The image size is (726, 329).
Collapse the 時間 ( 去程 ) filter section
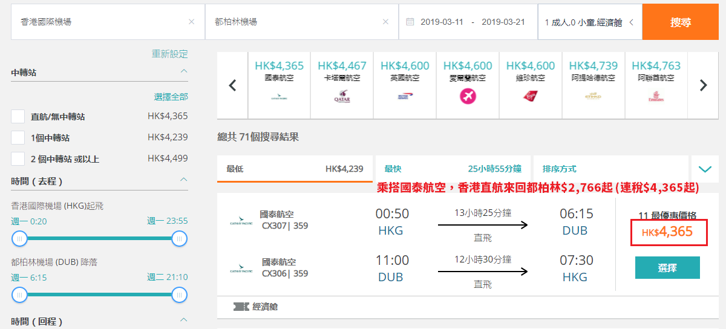point(184,180)
